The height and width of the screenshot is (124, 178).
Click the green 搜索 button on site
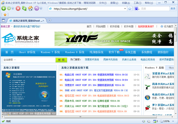click(61, 60)
